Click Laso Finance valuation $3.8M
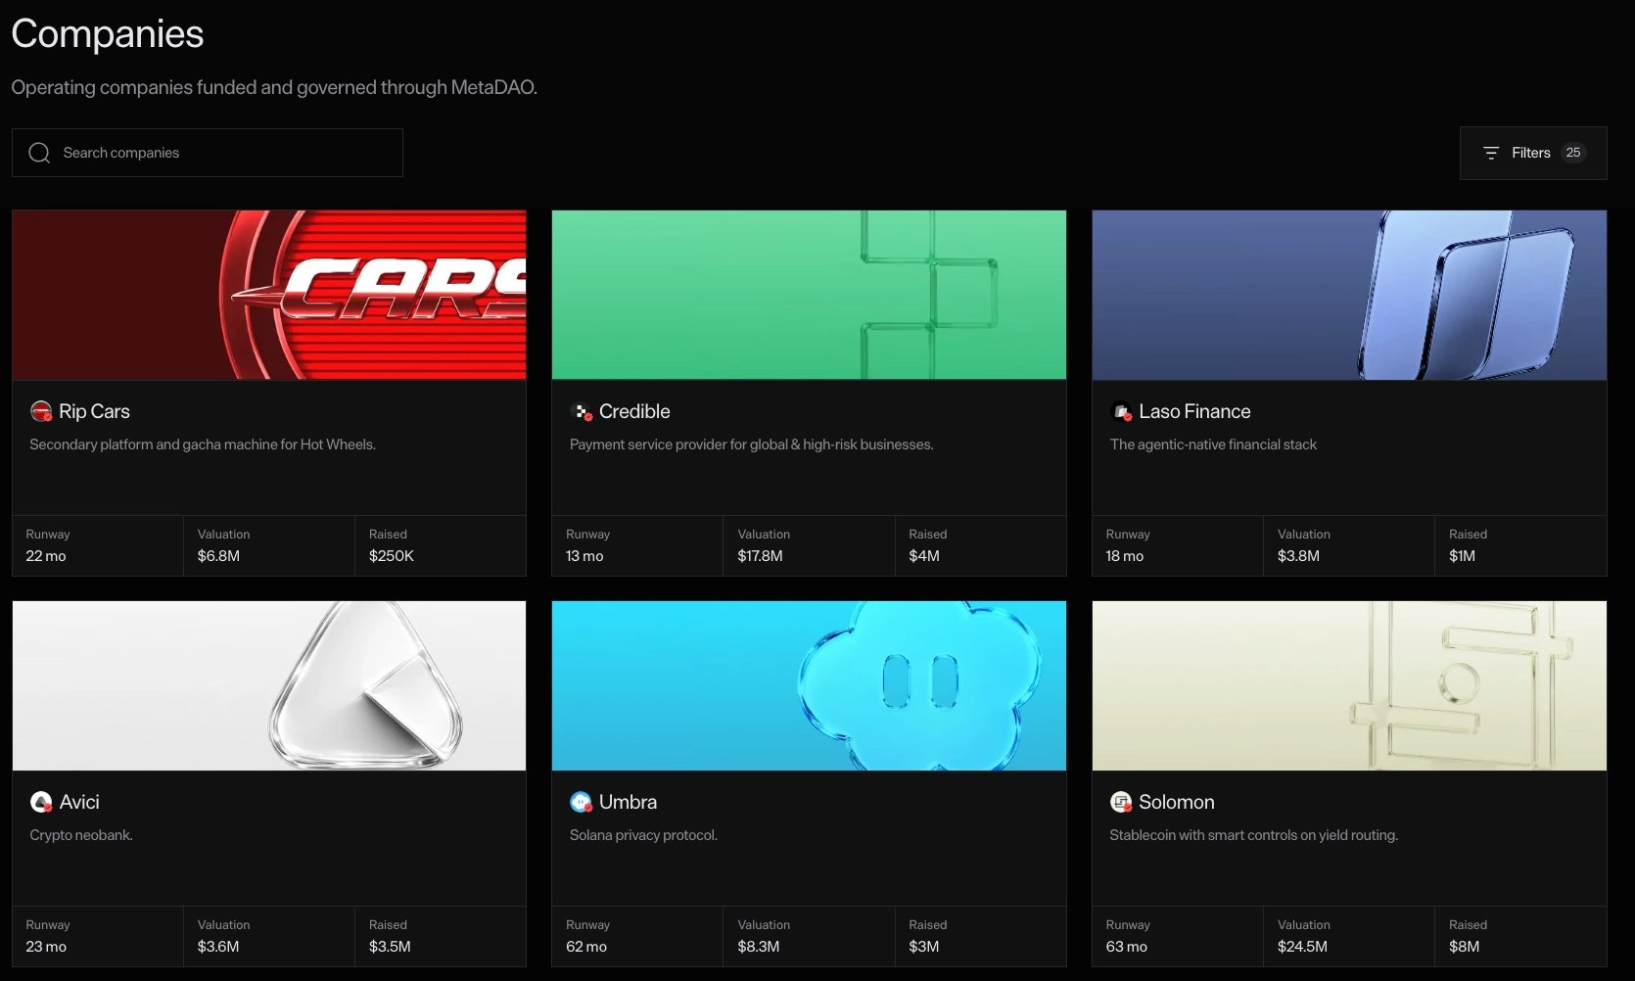Viewport: 1635px width, 981px height. pos(1298,555)
